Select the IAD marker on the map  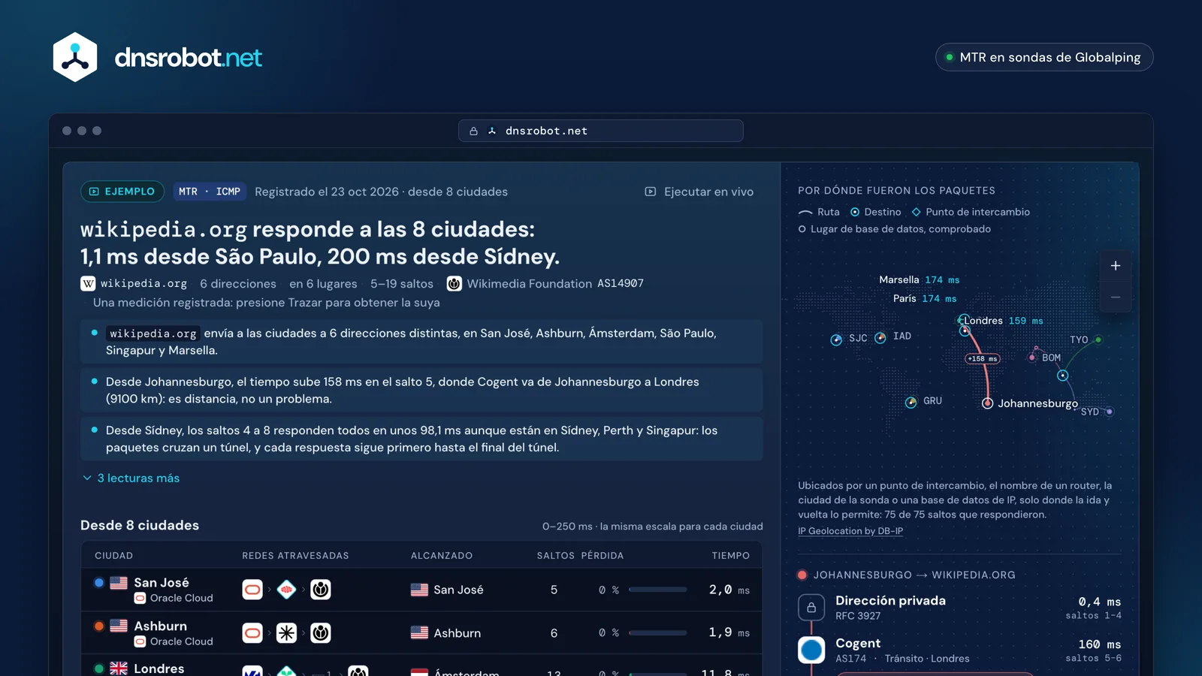point(880,337)
